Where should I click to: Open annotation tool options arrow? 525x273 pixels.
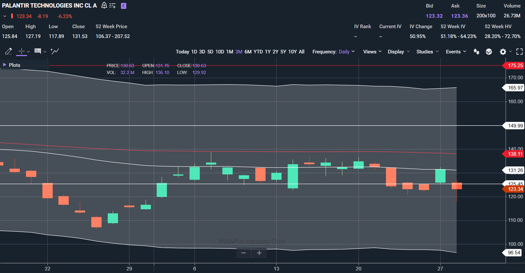[x=45, y=51]
